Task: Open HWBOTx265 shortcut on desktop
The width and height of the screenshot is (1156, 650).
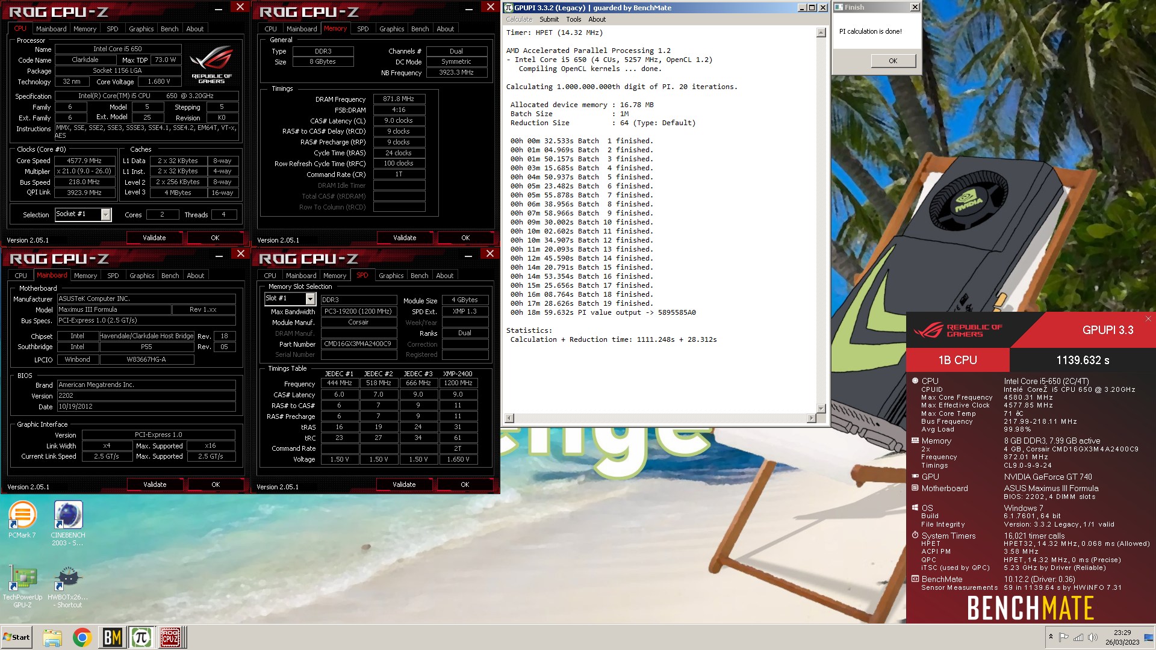Action: 68,586
